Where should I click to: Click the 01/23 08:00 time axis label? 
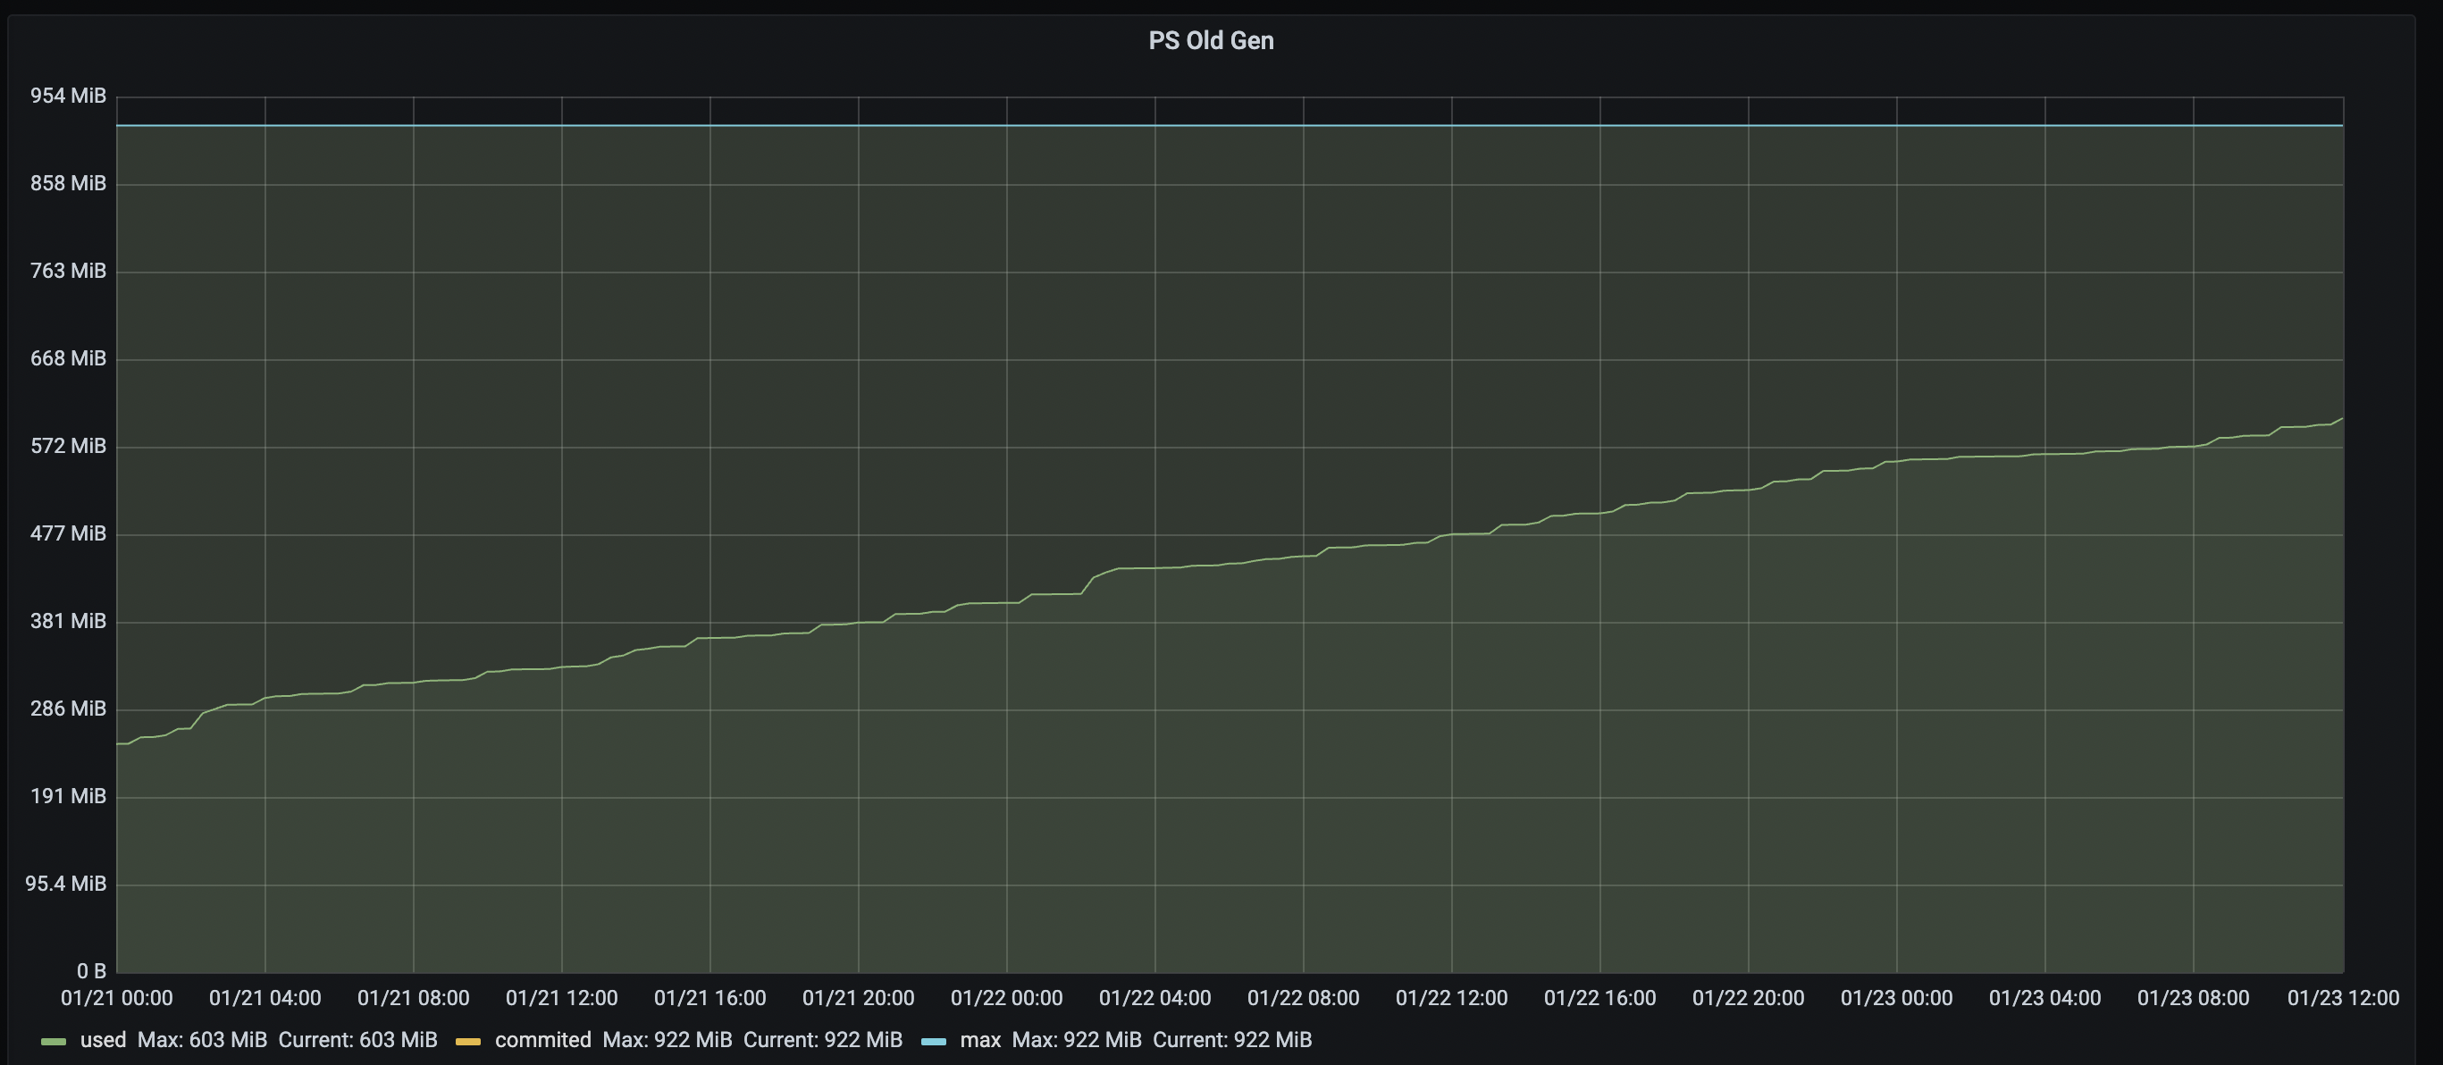coord(2193,998)
